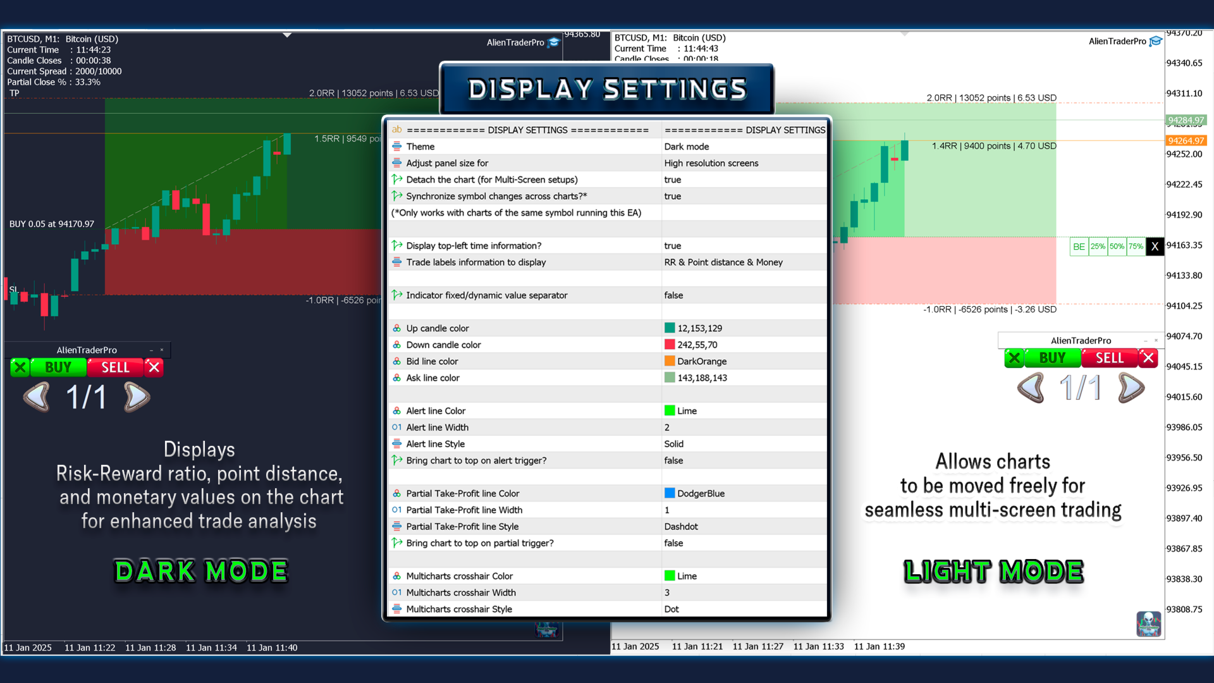Select 75% partial close option
1214x683 pixels.
(x=1136, y=247)
